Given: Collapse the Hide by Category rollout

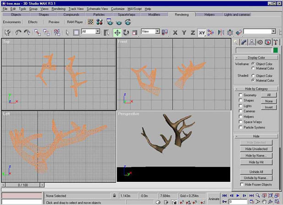Looking at the screenshot, I should coord(256,89).
